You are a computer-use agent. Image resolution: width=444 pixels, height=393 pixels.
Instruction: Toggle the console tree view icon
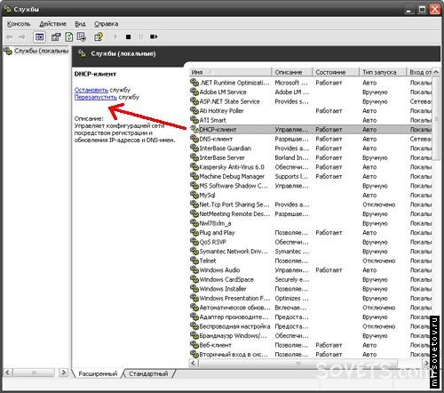click(39, 36)
